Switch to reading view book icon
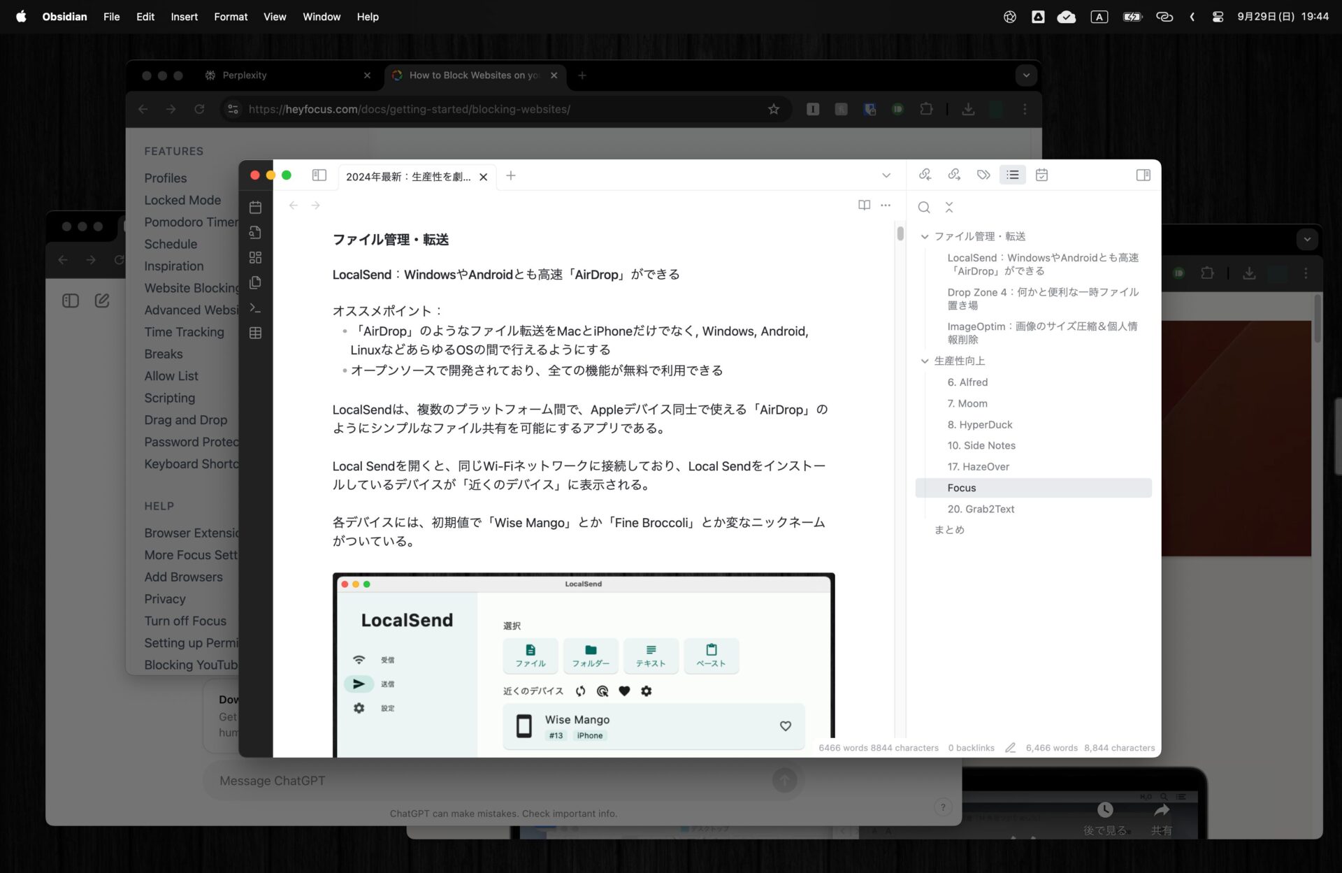 tap(865, 205)
